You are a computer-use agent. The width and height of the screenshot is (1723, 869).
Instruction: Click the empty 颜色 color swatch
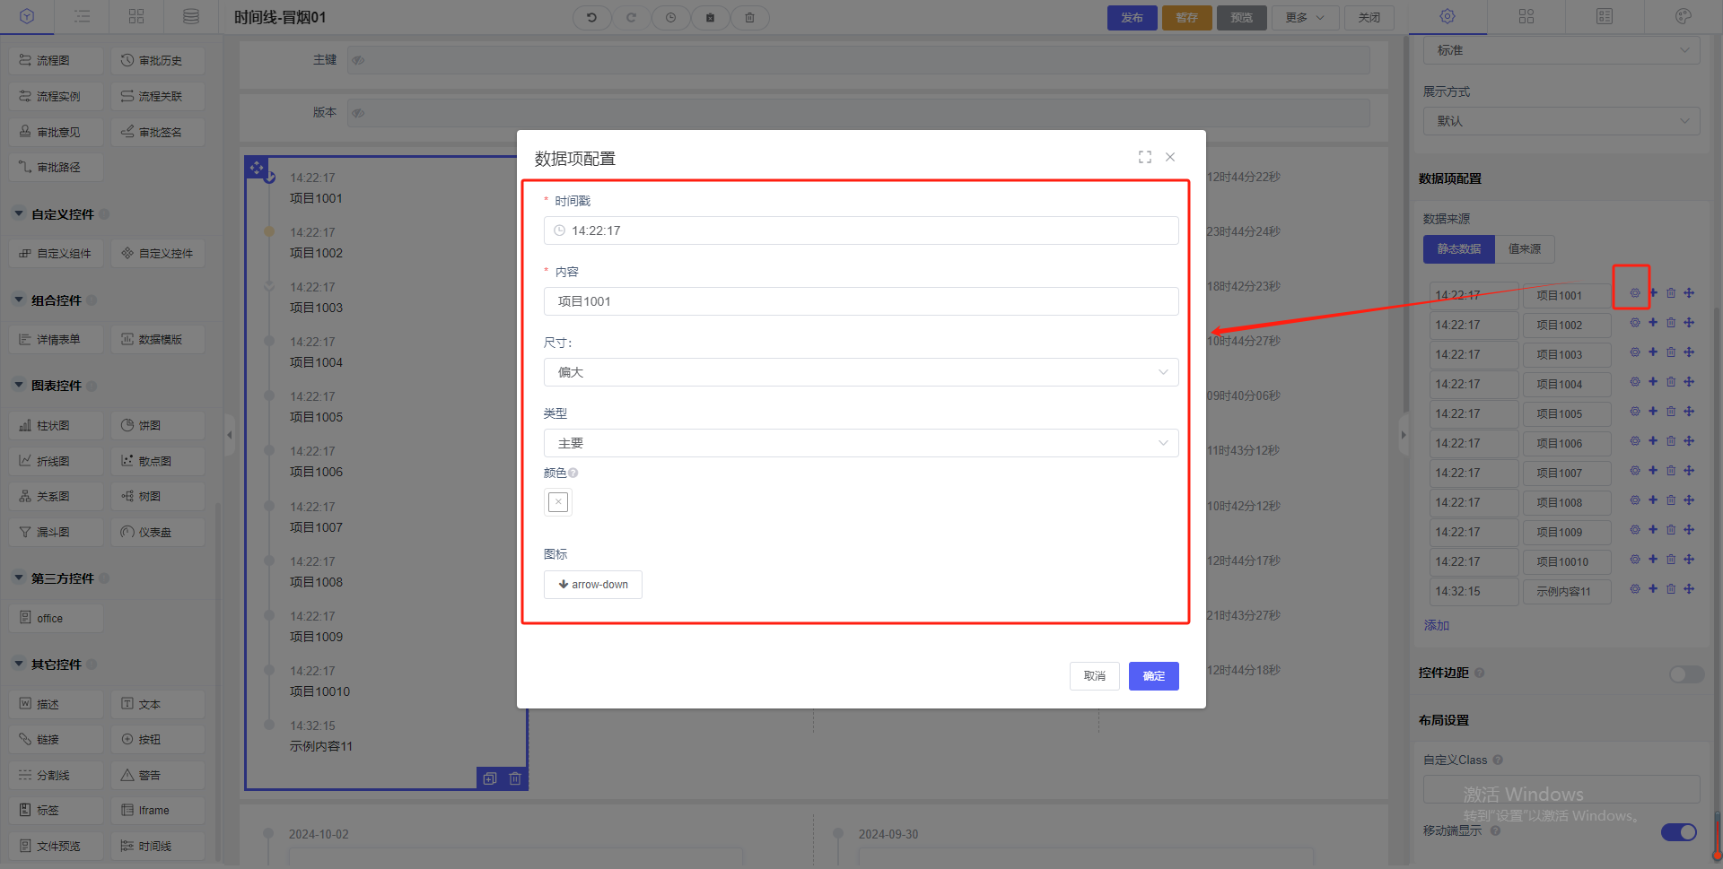coord(557,502)
